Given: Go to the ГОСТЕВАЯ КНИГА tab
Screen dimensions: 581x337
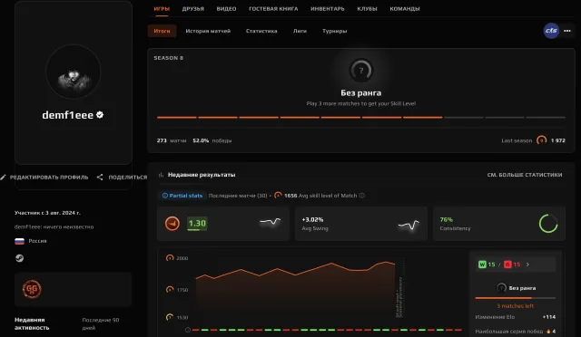Looking at the screenshot, I should coord(273,8).
